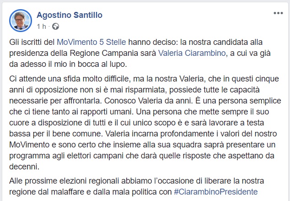This screenshot has width=290, height=201.
Task: Open the post options three-dot menu
Action: click(x=278, y=14)
